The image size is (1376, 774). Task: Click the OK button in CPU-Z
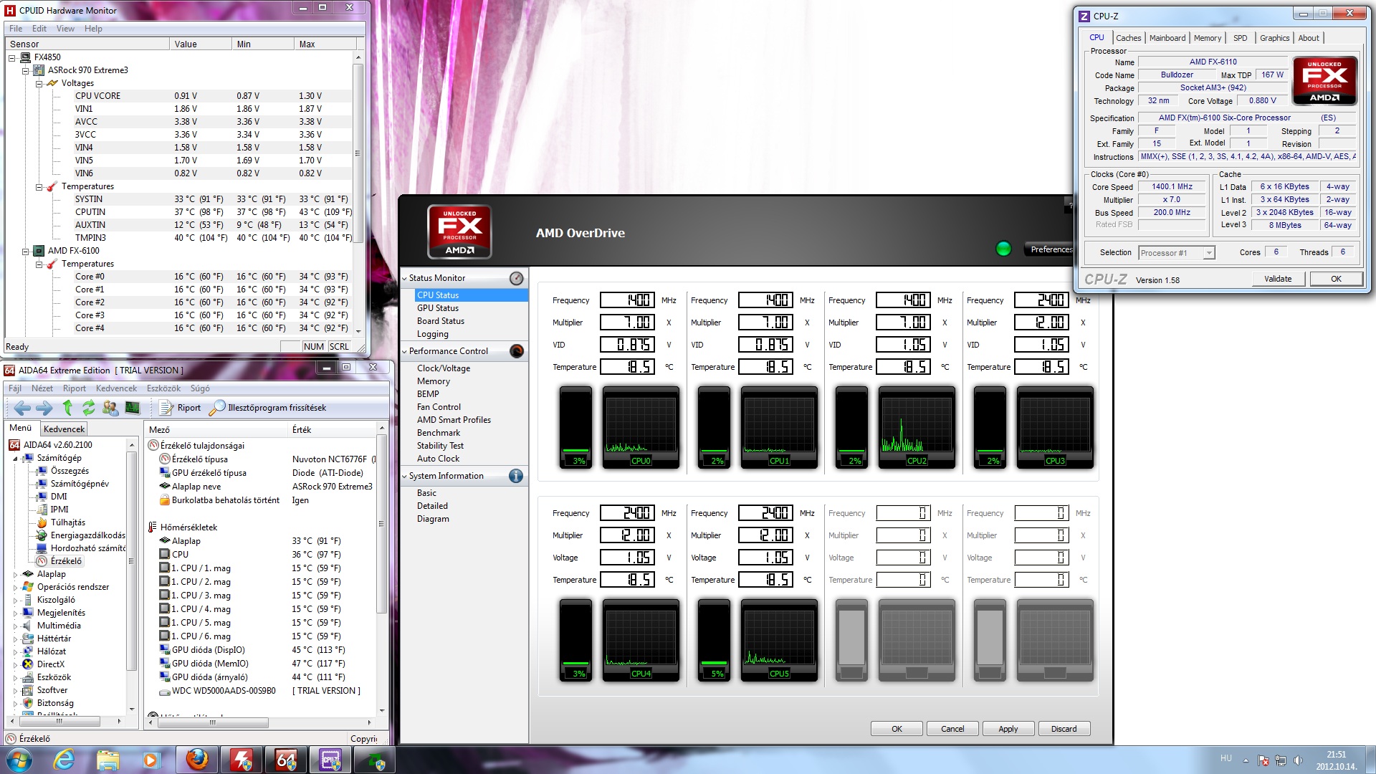coord(1336,279)
